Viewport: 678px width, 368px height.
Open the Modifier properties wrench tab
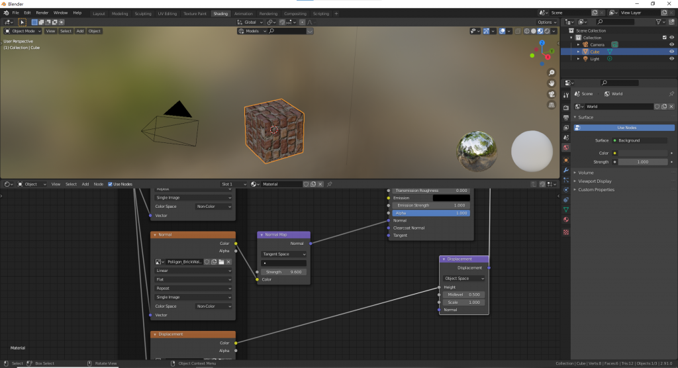[x=566, y=170]
